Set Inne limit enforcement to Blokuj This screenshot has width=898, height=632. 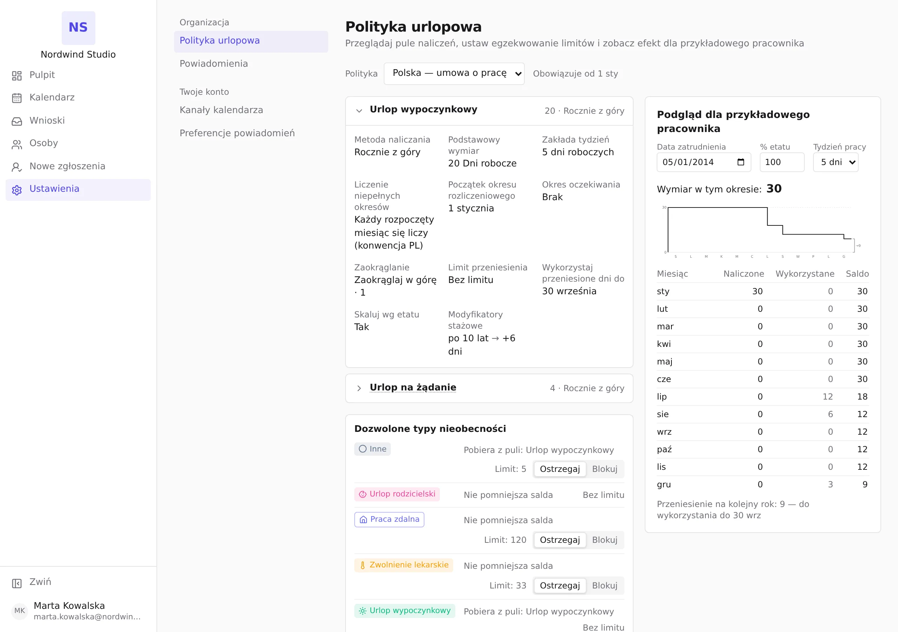tap(604, 469)
